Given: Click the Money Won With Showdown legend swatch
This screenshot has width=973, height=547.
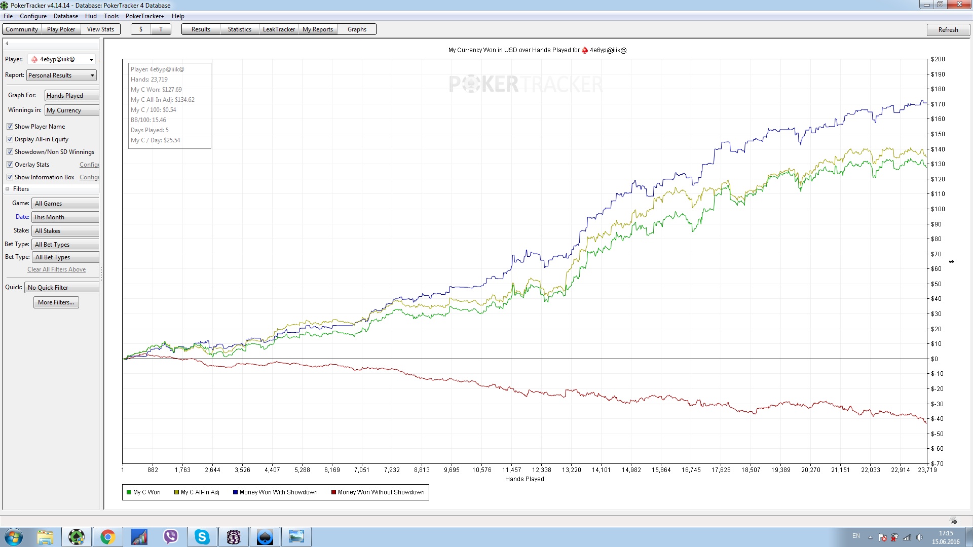Looking at the screenshot, I should pyautogui.click(x=235, y=492).
